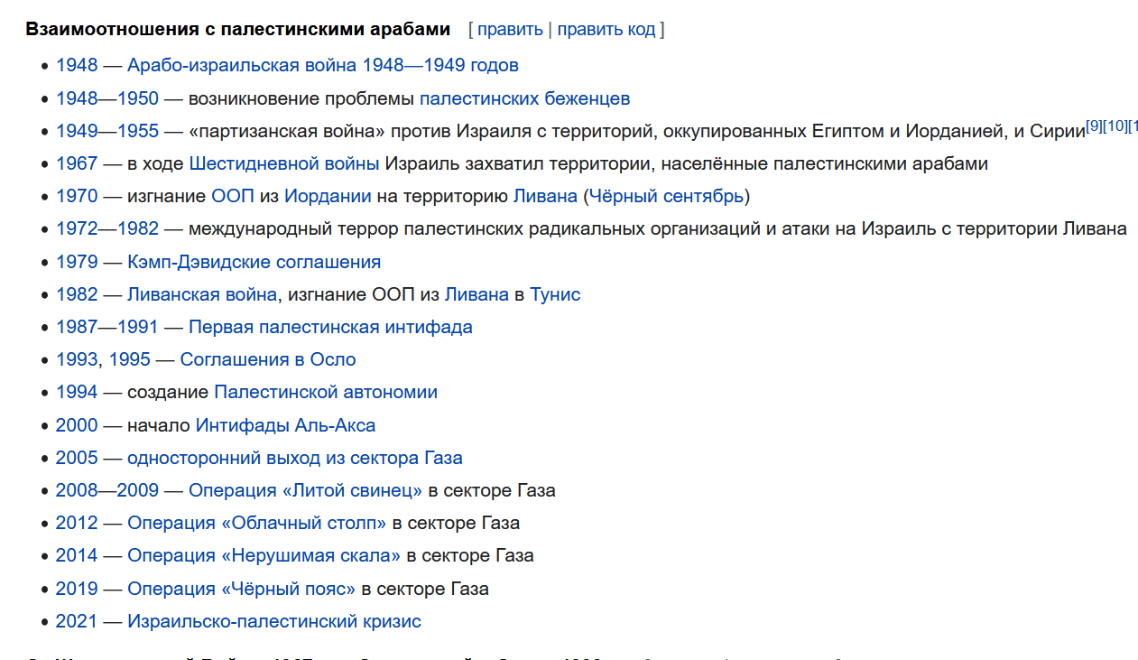Open the «править код» source edit link
1138x660 pixels.
606,29
